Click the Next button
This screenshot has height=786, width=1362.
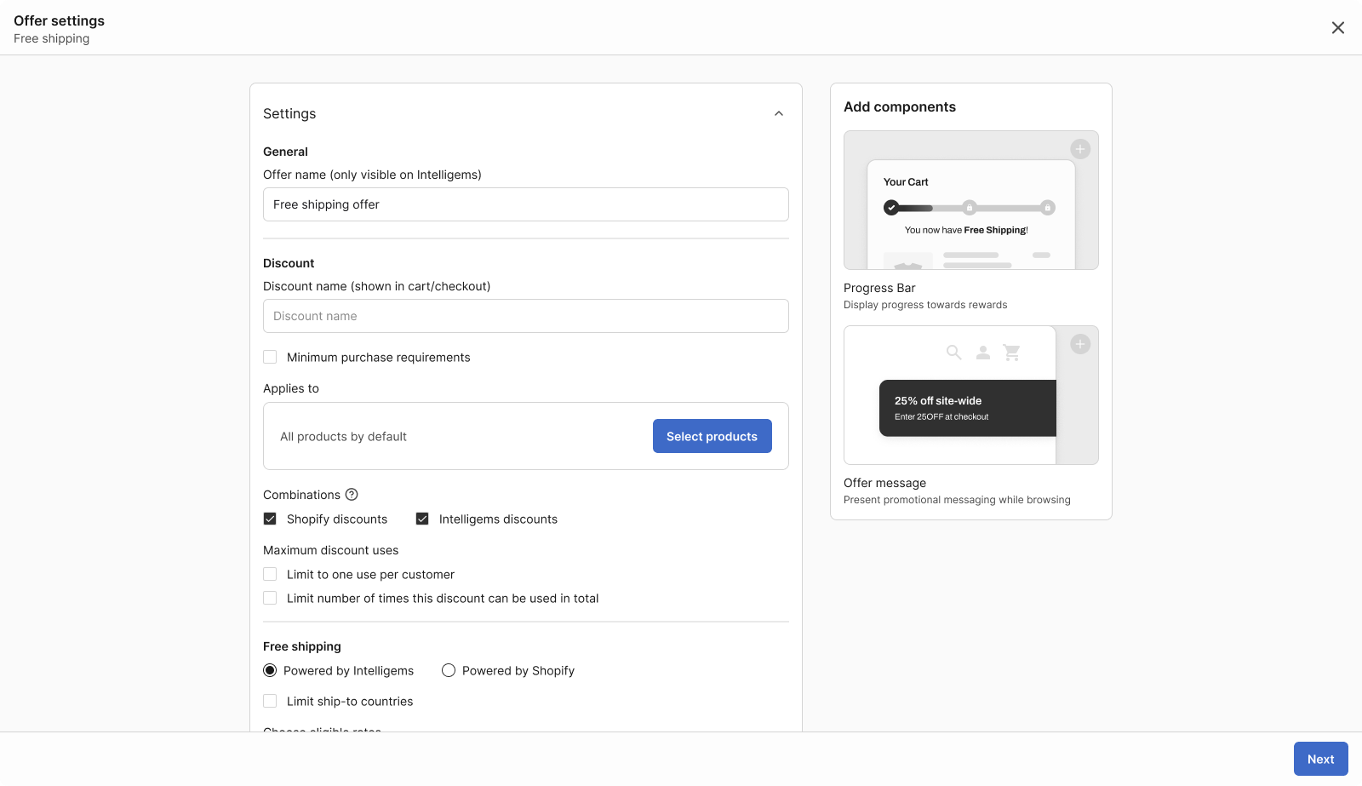pos(1320,759)
